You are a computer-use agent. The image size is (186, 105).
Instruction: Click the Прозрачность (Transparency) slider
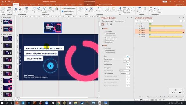coord(118,59)
